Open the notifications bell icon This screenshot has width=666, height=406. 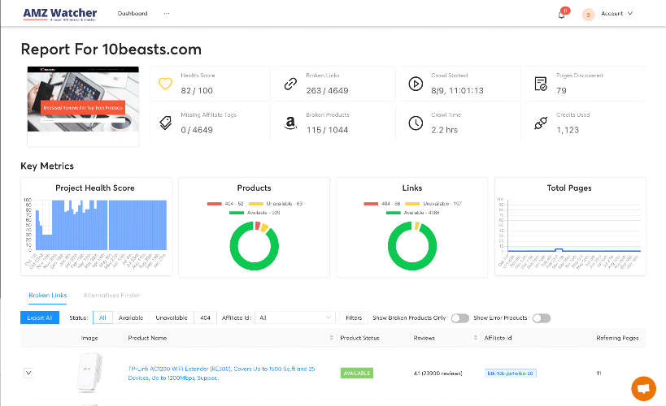click(562, 15)
